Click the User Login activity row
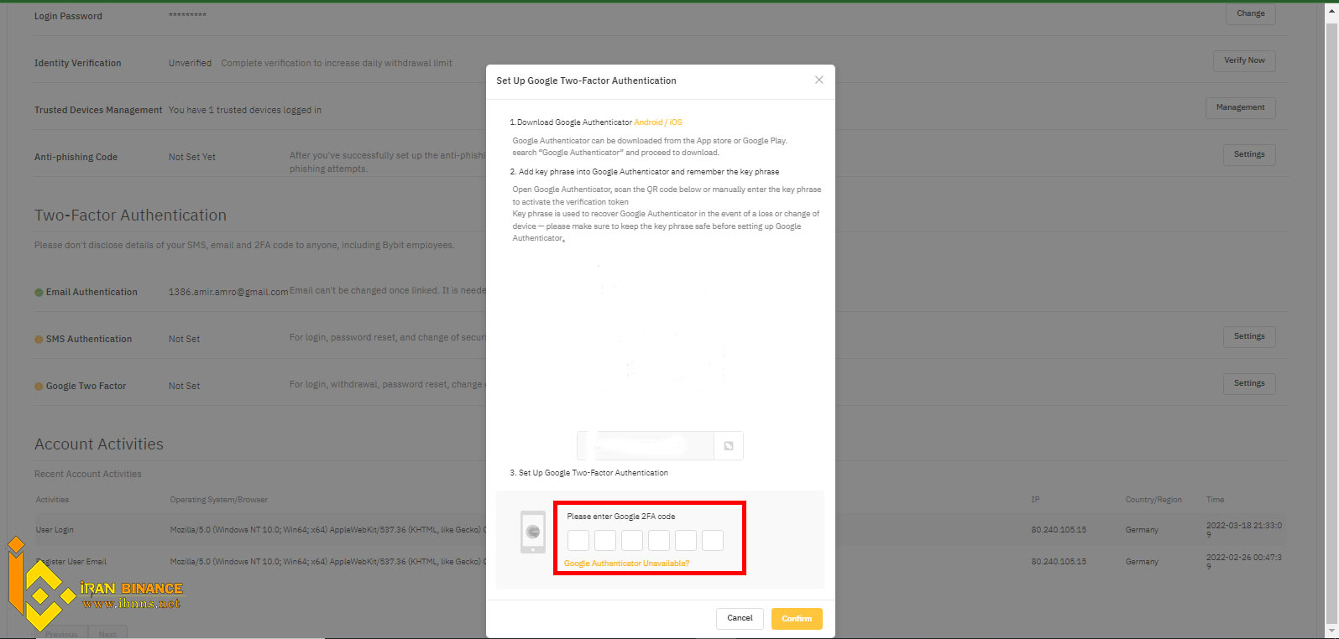This screenshot has width=1339, height=639. [x=661, y=530]
